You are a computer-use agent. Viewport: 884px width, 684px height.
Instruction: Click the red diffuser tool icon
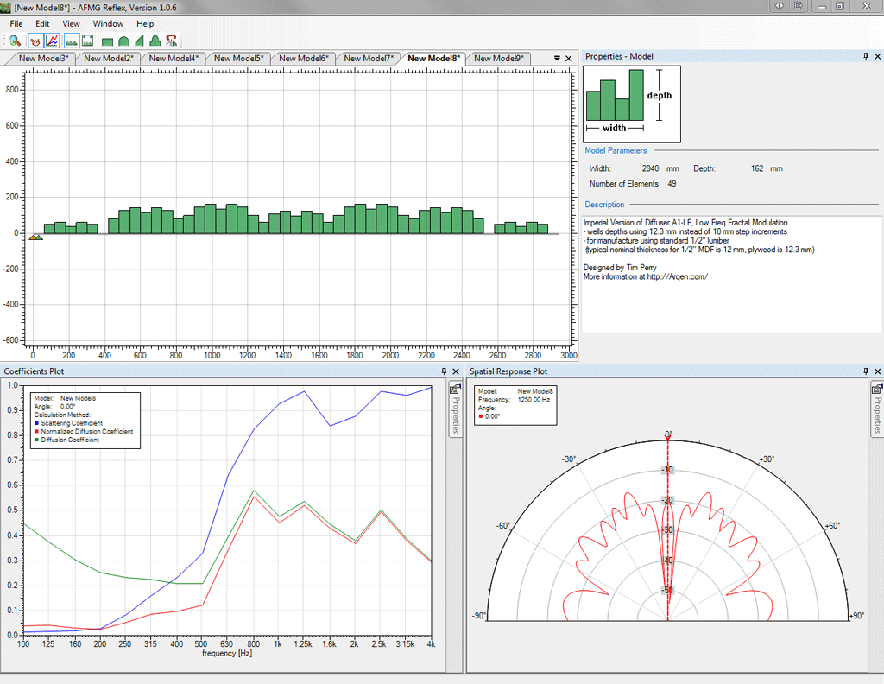tap(172, 40)
